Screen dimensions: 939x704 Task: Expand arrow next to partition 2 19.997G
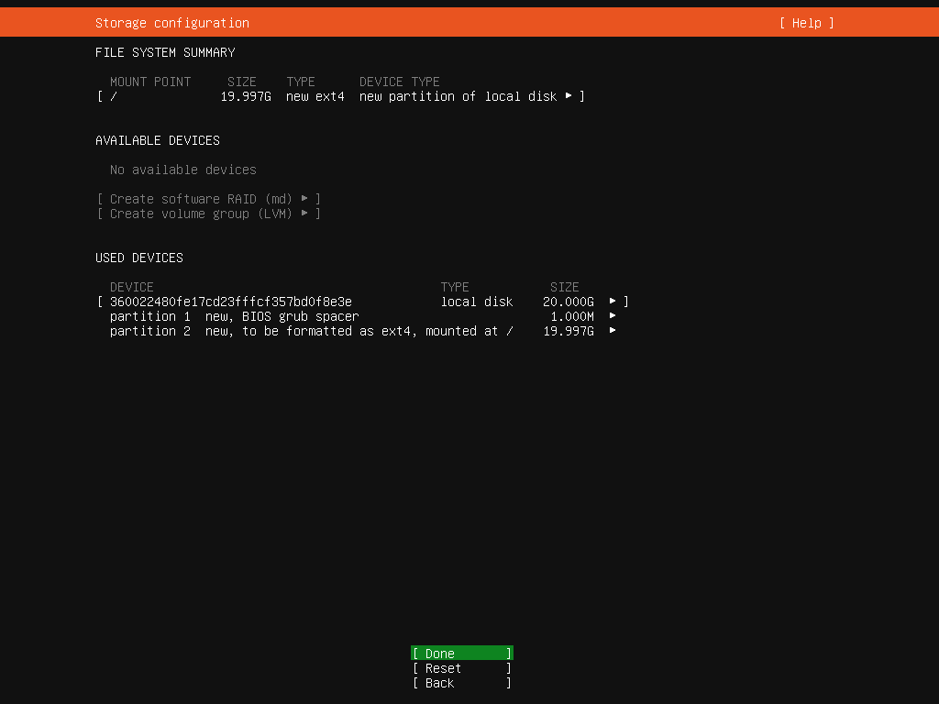(x=613, y=331)
